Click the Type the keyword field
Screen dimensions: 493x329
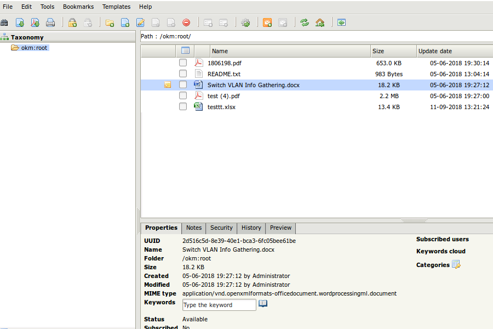pos(219,305)
